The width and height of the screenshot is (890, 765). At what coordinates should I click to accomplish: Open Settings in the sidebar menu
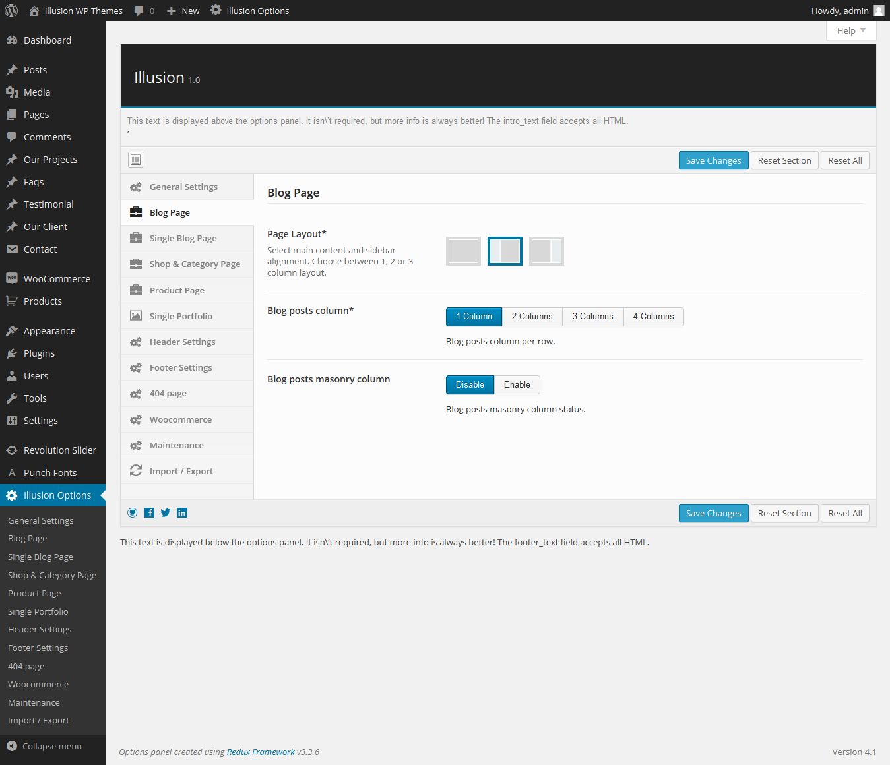pos(53,421)
